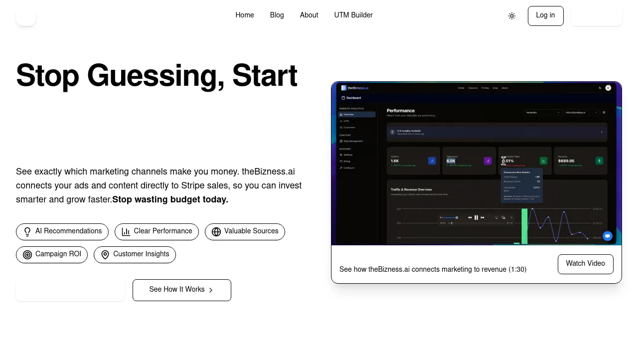Click the Campaign ROI target icon
Viewport: 638px width, 359px height.
tap(27, 255)
